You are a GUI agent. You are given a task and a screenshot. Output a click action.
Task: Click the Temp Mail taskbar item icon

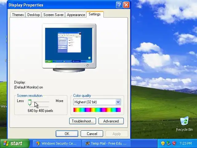pos(87,143)
